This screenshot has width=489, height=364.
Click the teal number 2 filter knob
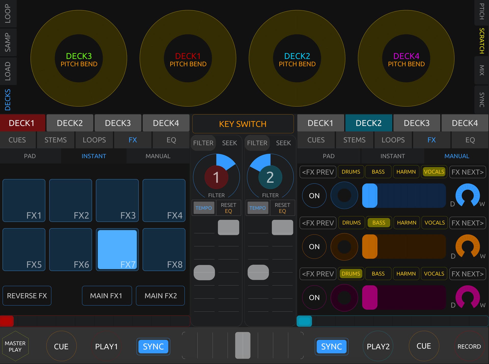pos(270,177)
